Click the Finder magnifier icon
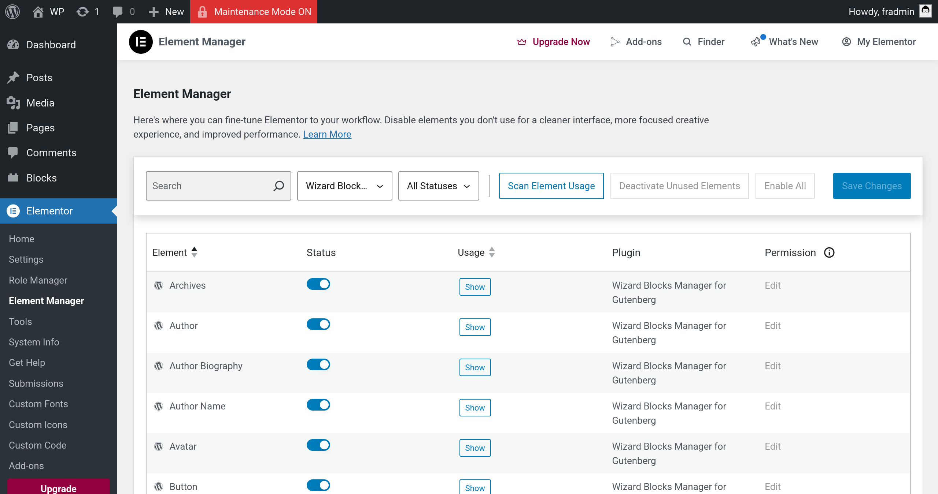 click(687, 42)
